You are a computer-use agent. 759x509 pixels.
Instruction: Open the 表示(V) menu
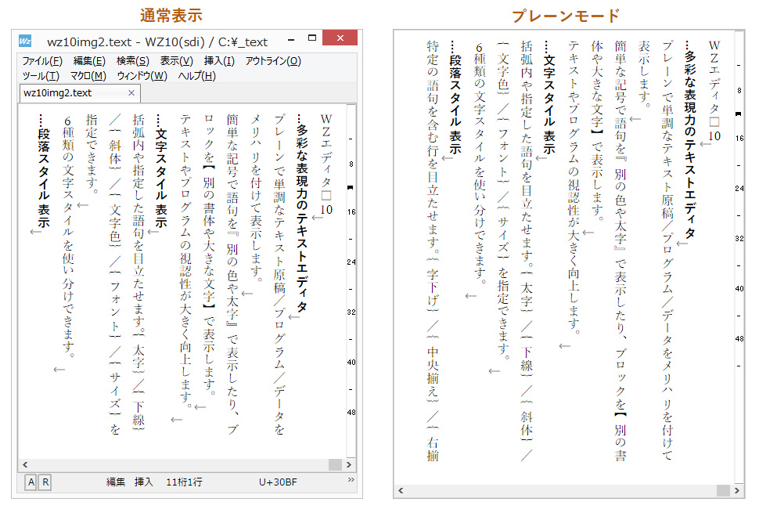174,61
